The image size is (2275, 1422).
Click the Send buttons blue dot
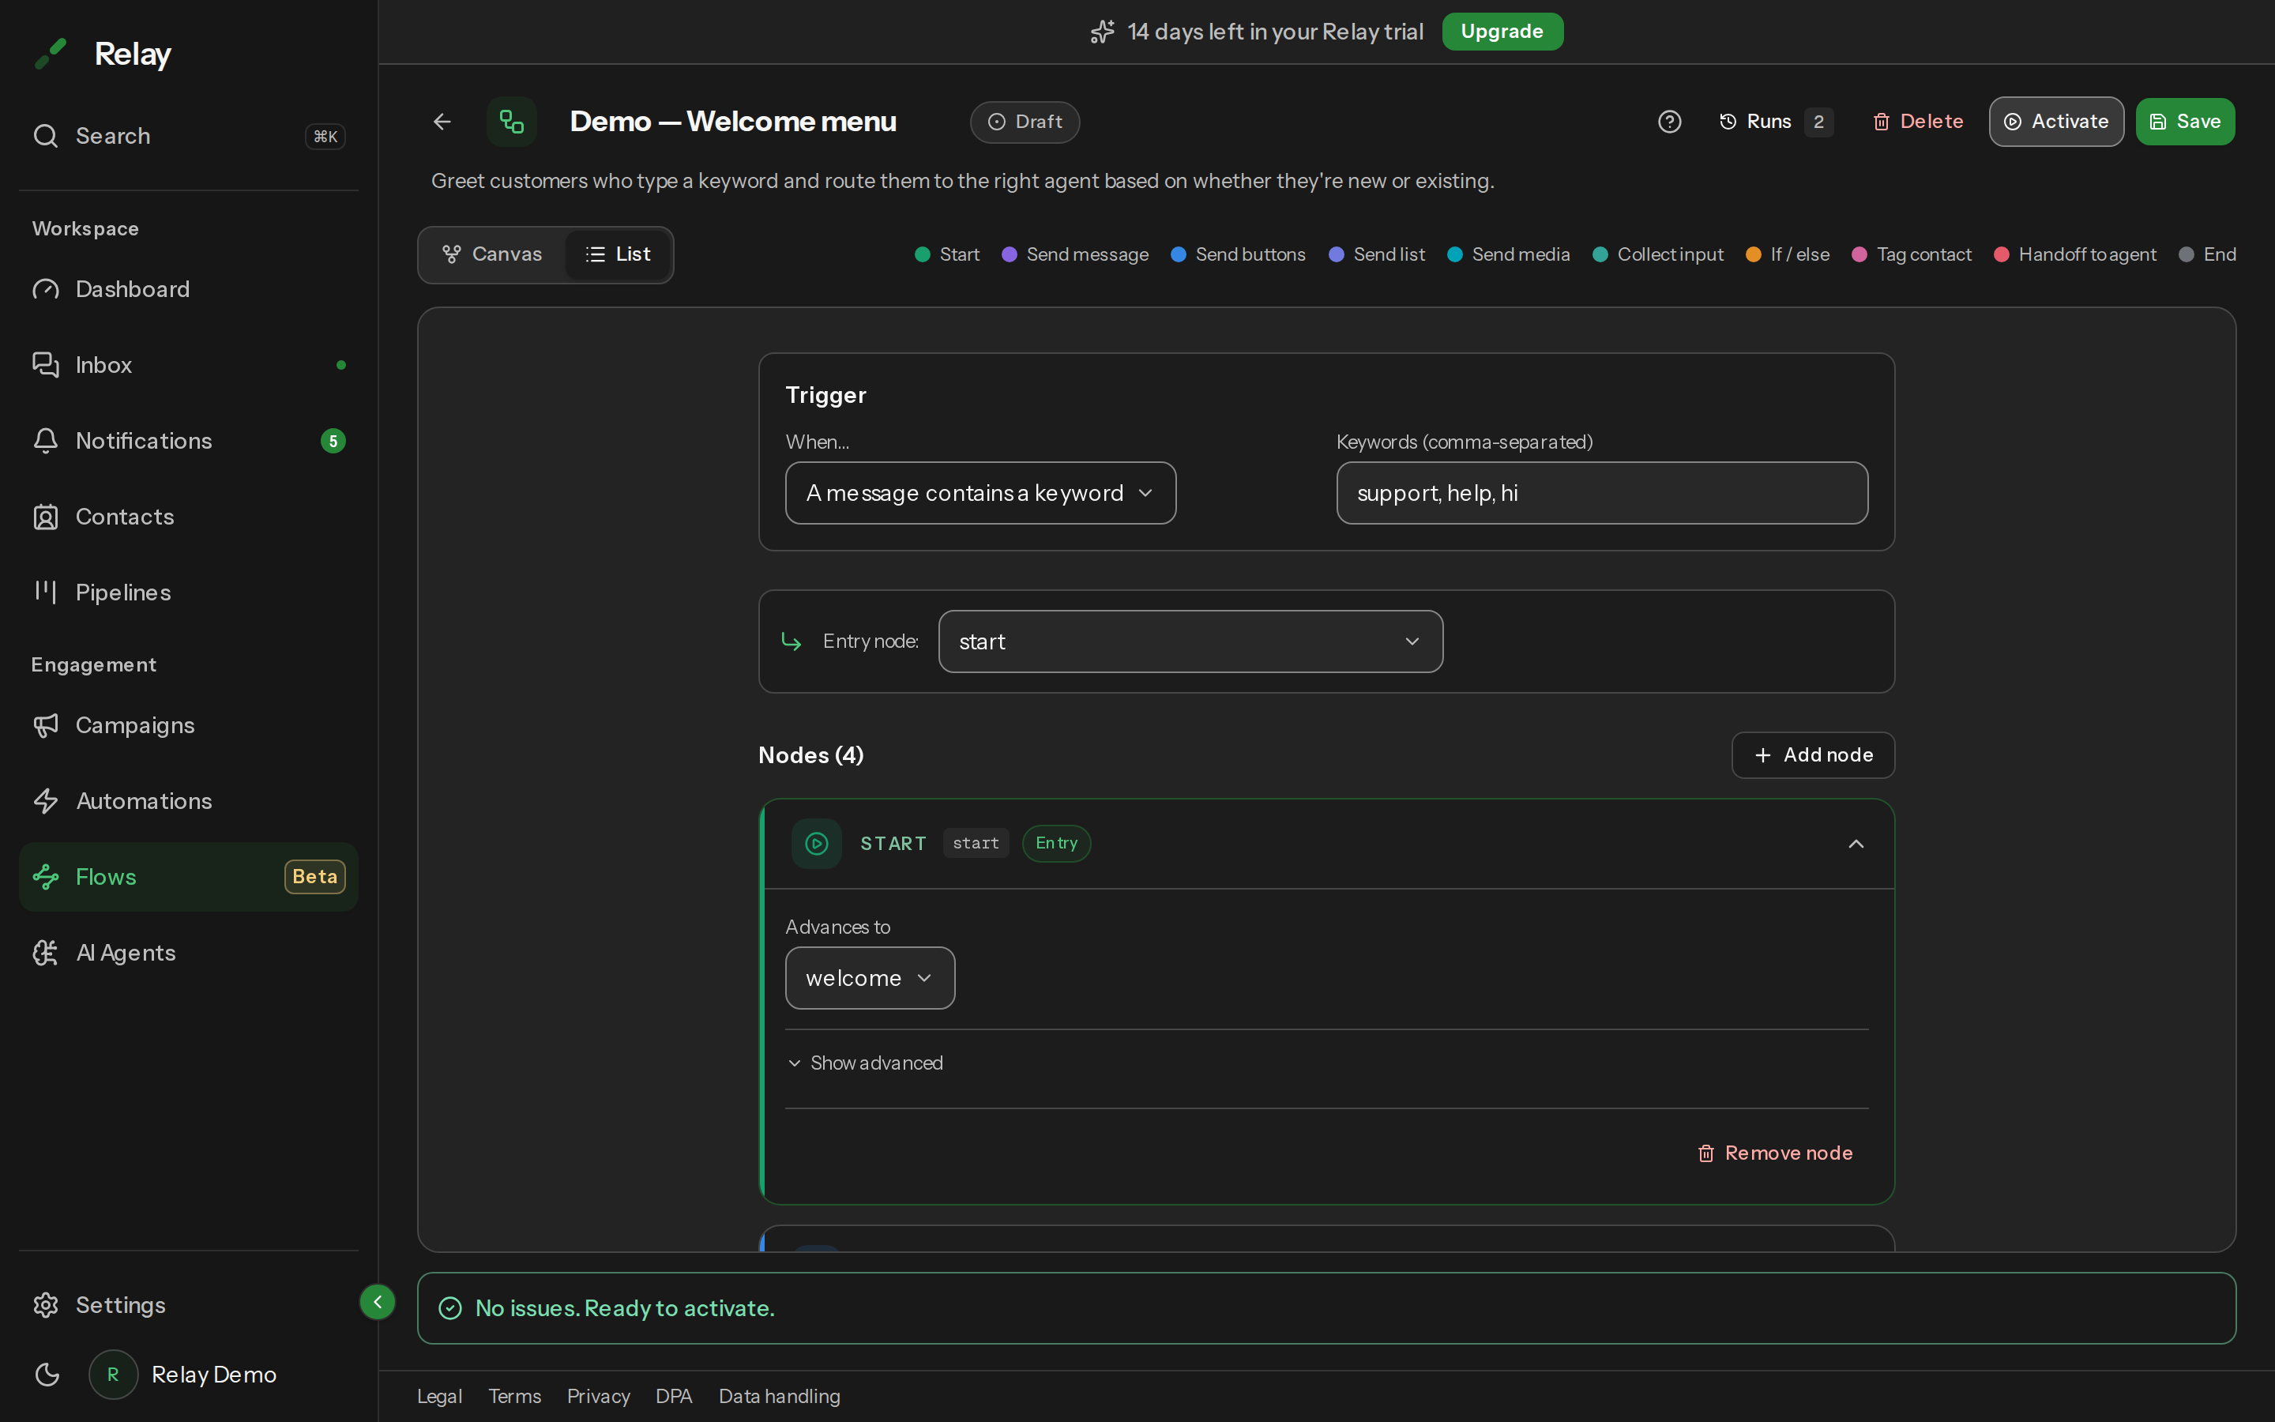tap(1178, 255)
